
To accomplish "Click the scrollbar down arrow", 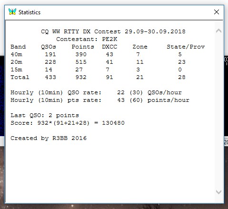I will pyautogui.click(x=218, y=192).
